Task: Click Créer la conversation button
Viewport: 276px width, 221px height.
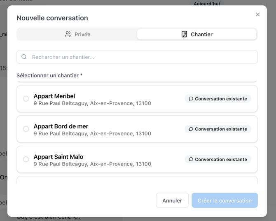Action: 225,200
